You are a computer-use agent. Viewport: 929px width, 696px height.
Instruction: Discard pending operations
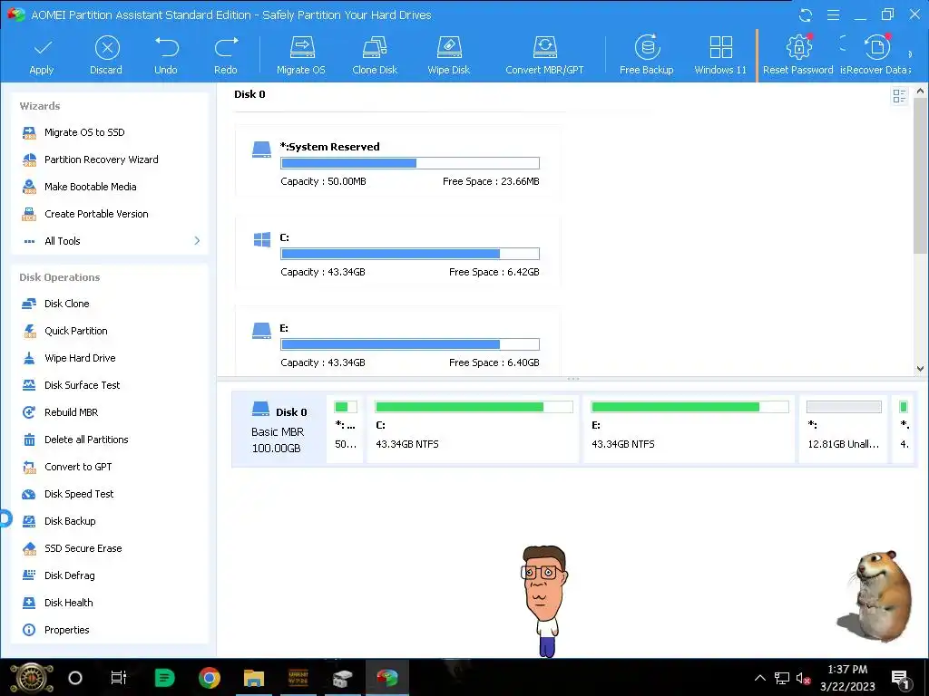click(x=106, y=56)
